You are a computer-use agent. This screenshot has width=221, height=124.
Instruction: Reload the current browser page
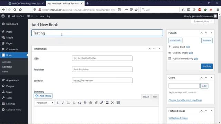point(15,10)
